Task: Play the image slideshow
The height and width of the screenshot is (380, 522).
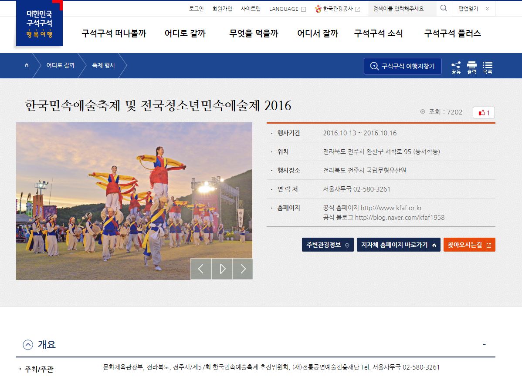Action: click(x=222, y=269)
